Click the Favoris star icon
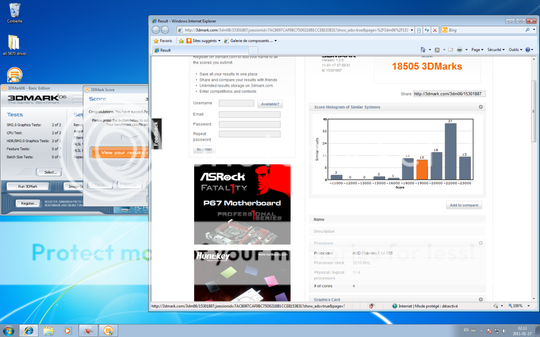The width and height of the screenshot is (540, 337). pyautogui.click(x=156, y=41)
